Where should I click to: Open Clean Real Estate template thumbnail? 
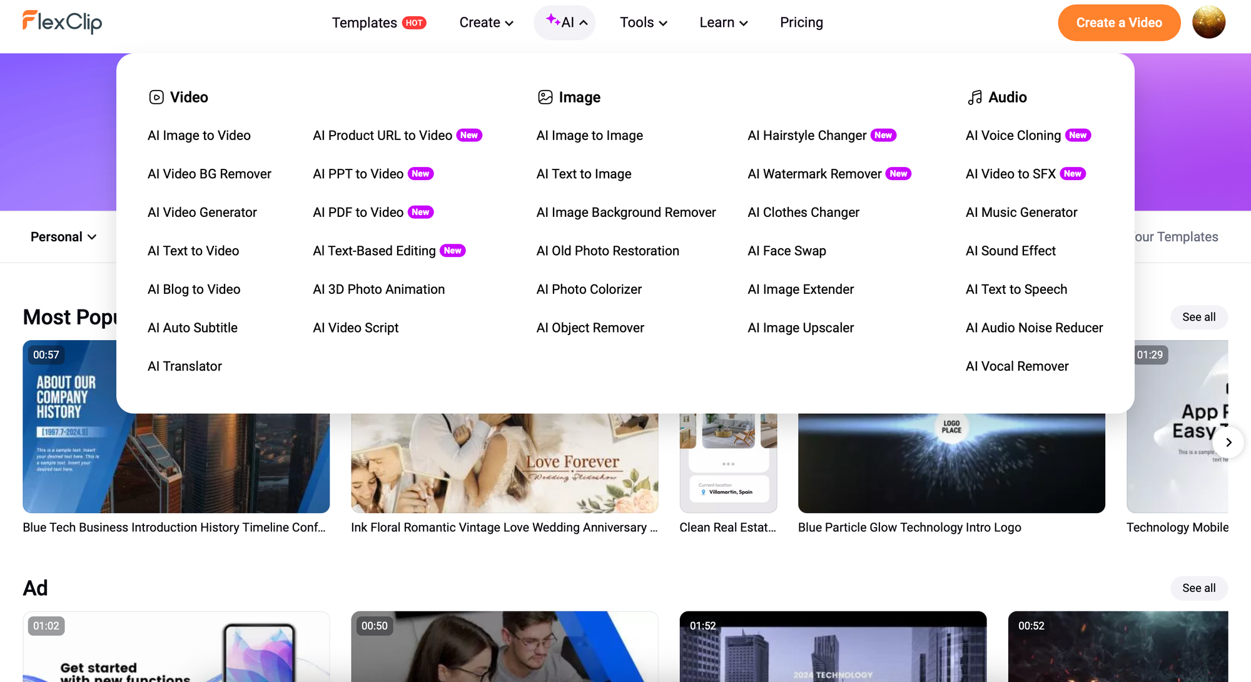tap(728, 463)
